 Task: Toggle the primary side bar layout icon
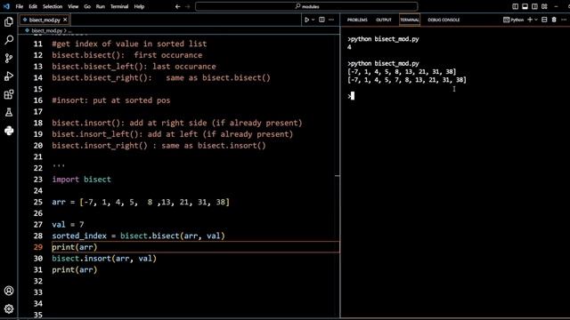pos(515,6)
